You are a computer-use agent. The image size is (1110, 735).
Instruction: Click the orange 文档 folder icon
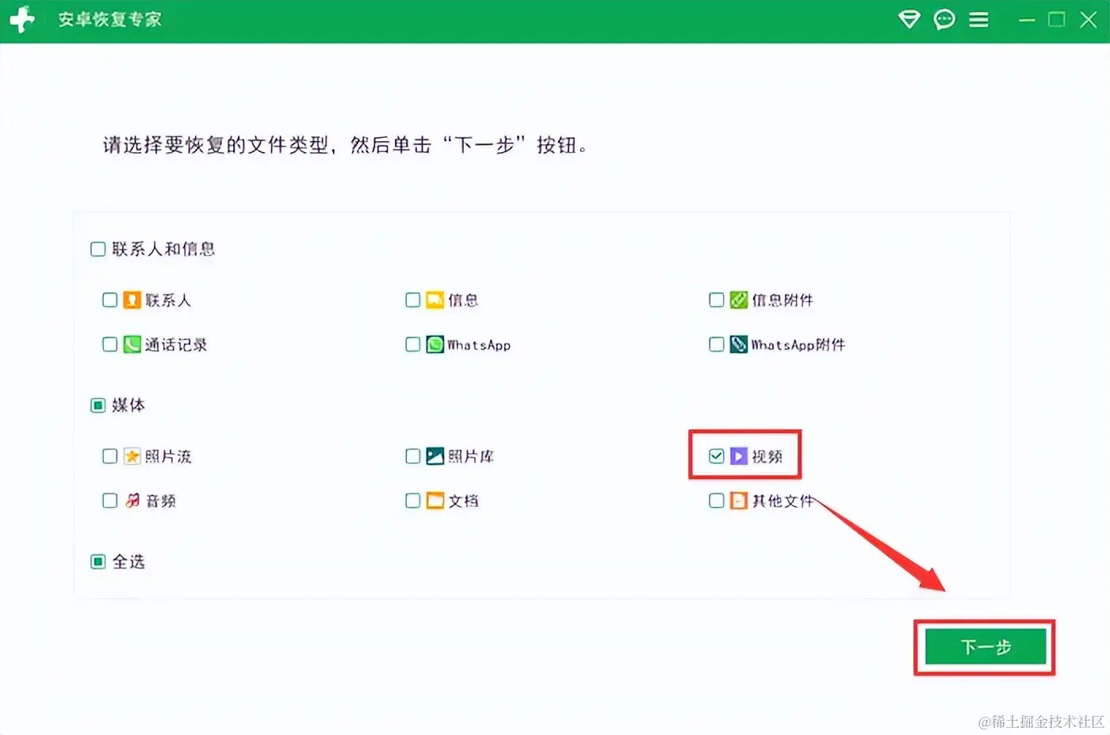pos(434,501)
